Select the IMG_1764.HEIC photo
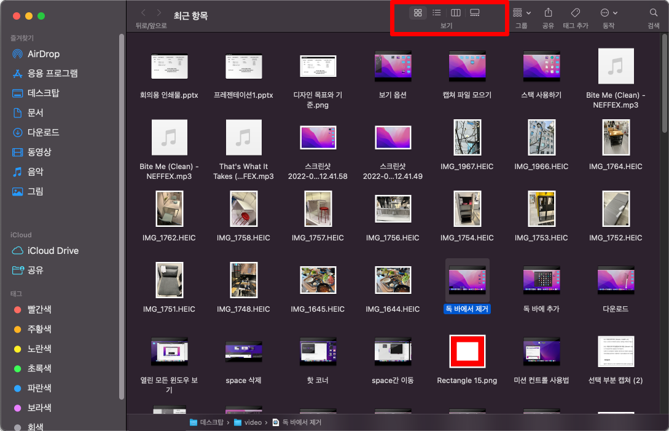Viewport: 669px width, 431px height. pyautogui.click(x=616, y=138)
